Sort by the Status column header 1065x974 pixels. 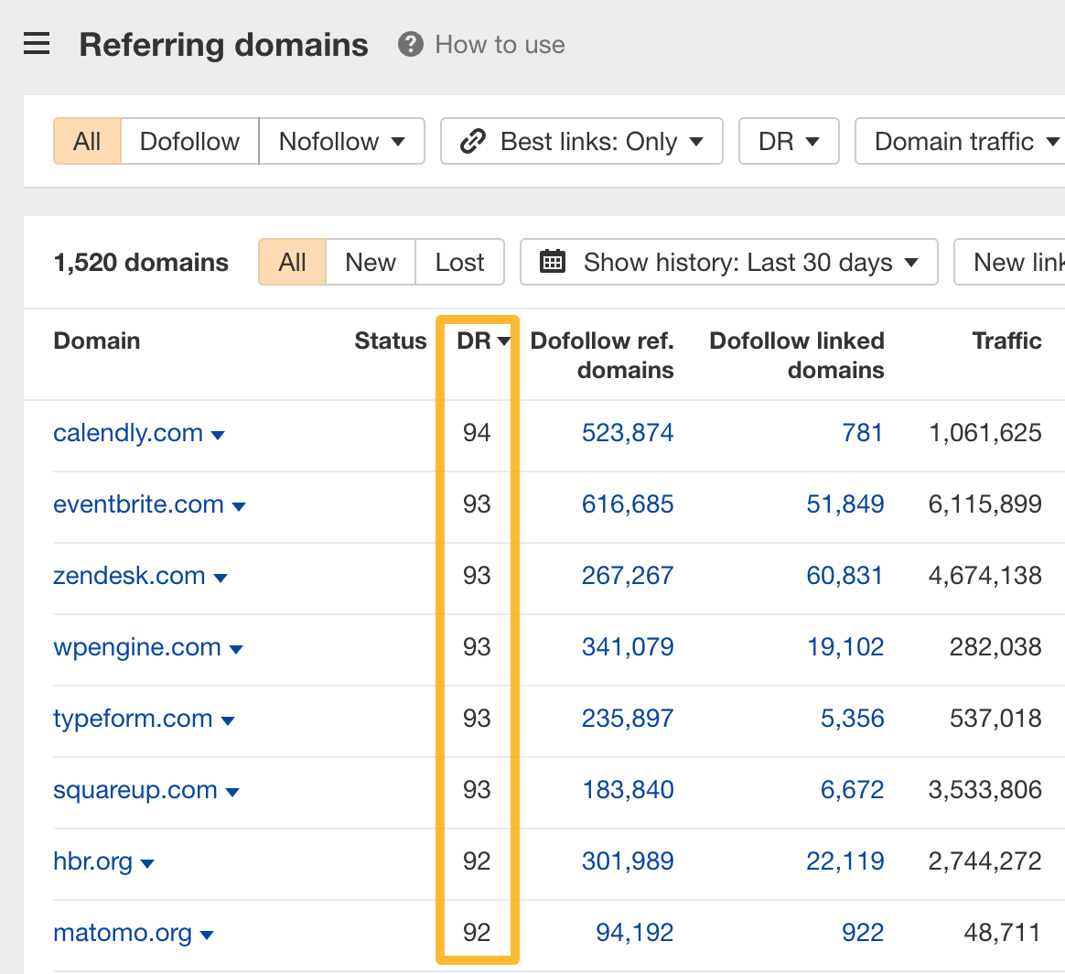click(x=391, y=340)
